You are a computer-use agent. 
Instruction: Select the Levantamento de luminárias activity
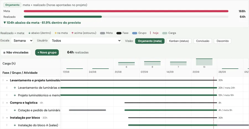[39, 88]
